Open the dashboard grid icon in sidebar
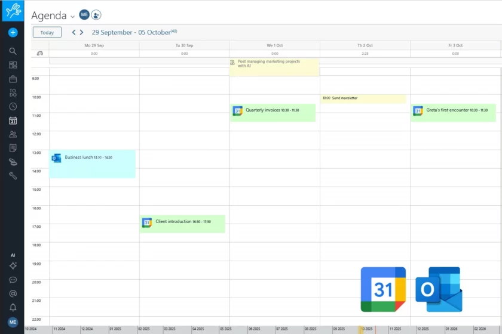The image size is (502, 334). click(13, 65)
